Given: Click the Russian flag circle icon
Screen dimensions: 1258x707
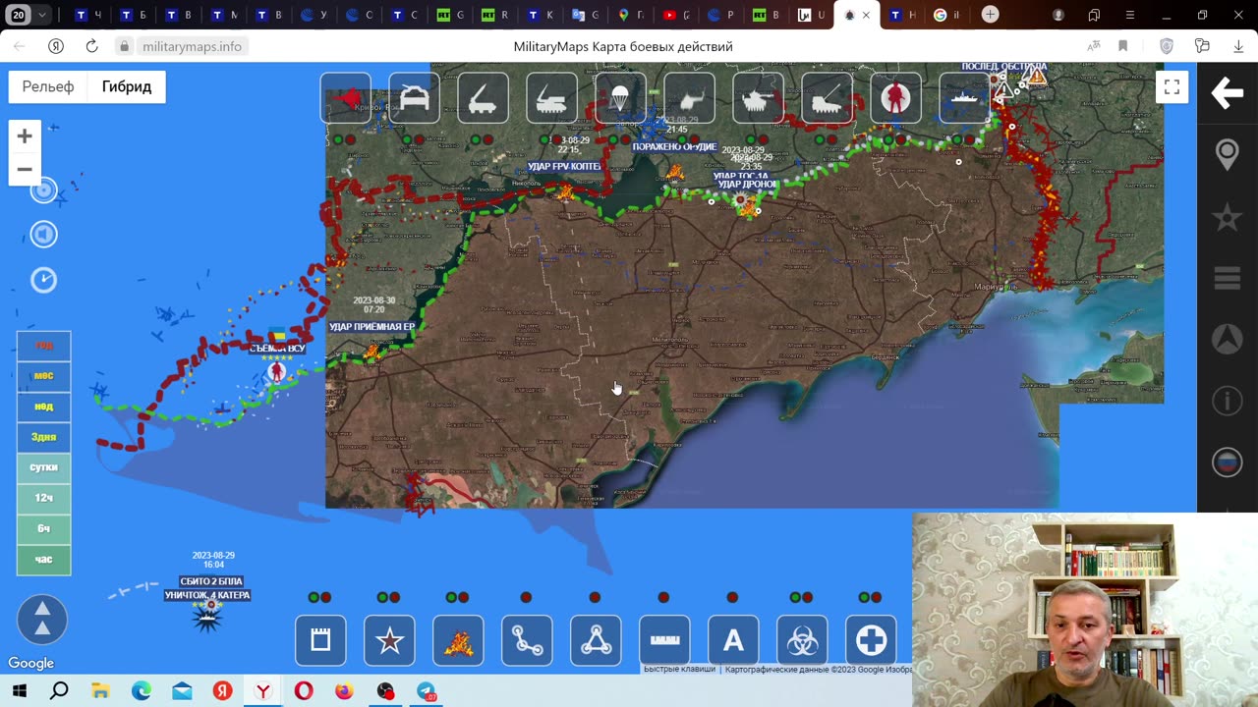Looking at the screenshot, I should coord(1228,462).
